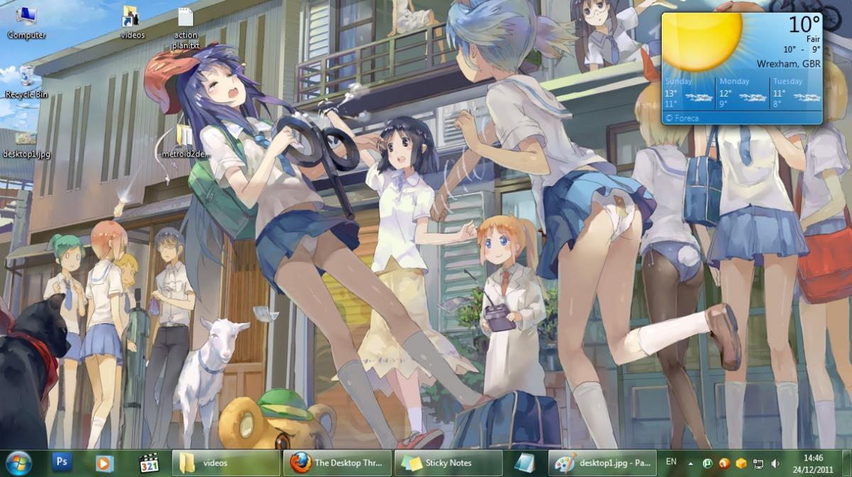This screenshot has width=852, height=477.
Task: Click the Windows Start orb
Action: coord(19,463)
